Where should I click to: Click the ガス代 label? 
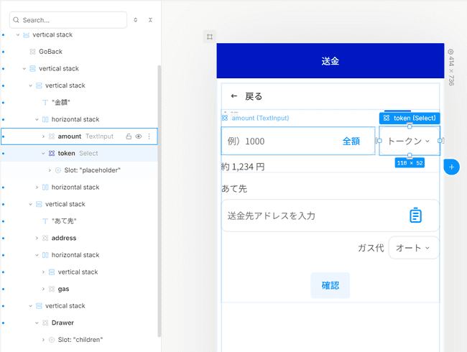tap(371, 248)
